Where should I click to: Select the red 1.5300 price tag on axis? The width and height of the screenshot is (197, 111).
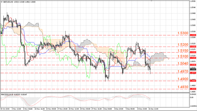point(193,35)
